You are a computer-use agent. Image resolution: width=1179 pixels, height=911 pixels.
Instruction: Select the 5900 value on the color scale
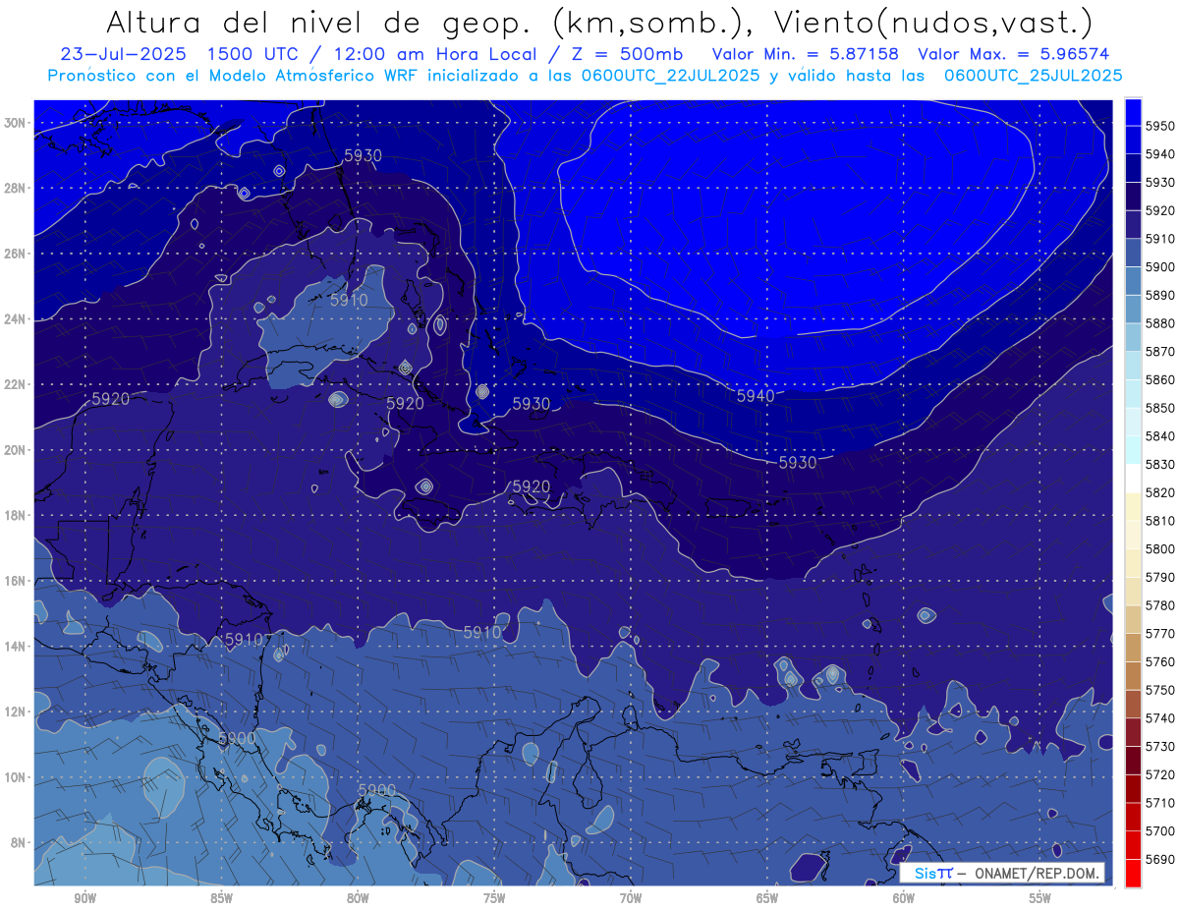1160,267
